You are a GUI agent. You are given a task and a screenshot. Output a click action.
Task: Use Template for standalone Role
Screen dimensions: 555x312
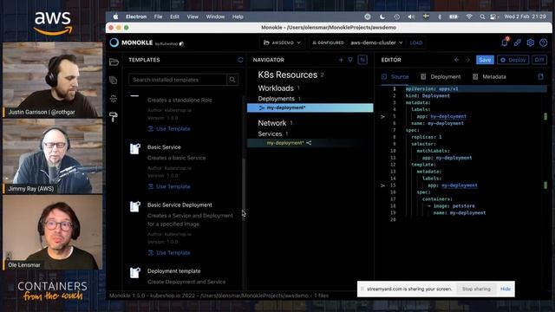169,129
